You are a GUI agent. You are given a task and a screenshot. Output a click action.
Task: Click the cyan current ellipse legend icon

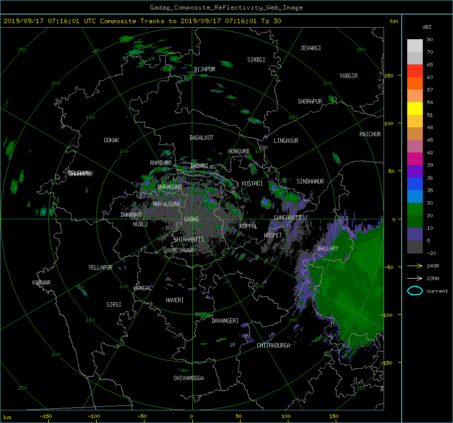coord(415,291)
